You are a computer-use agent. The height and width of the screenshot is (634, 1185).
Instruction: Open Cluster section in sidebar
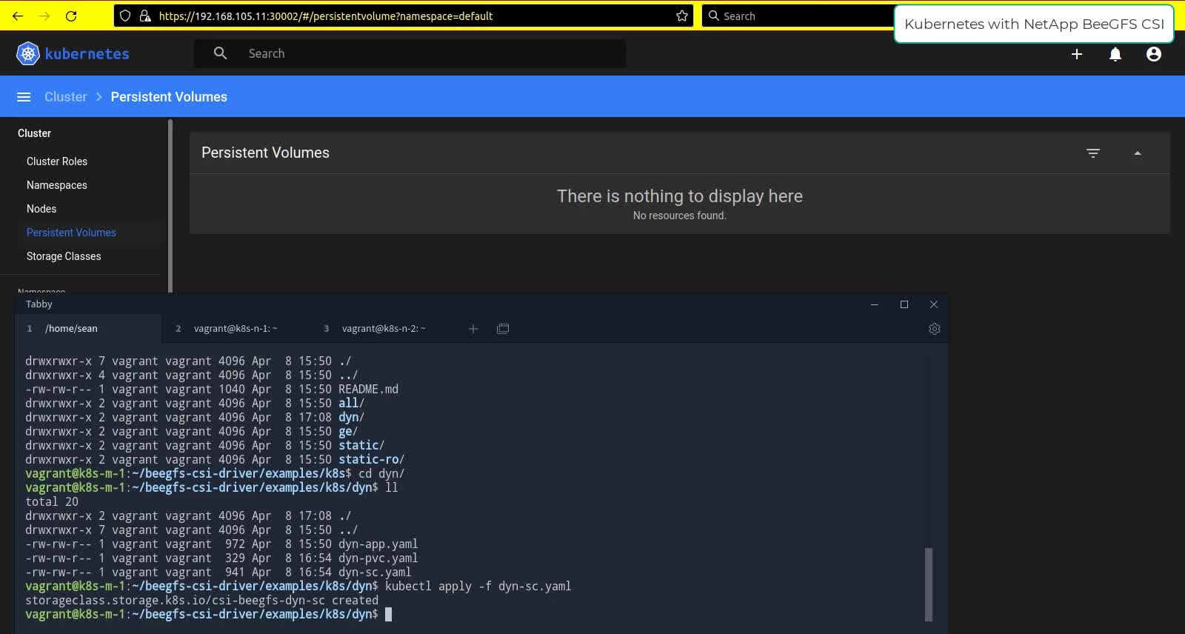pyautogui.click(x=34, y=133)
